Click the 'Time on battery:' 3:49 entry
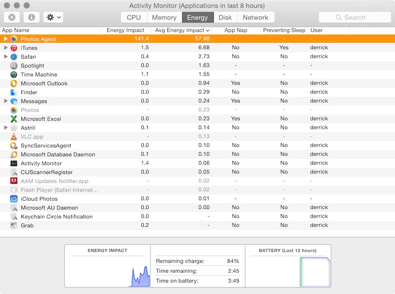 pos(197,281)
